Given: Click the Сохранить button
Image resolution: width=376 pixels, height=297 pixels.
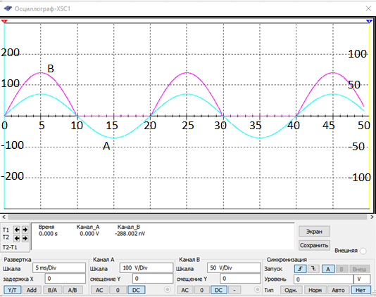Looking at the screenshot, I should 314,245.
